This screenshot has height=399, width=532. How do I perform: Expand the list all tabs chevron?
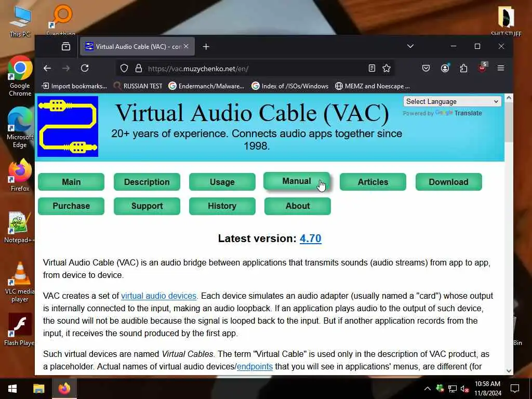(410, 46)
